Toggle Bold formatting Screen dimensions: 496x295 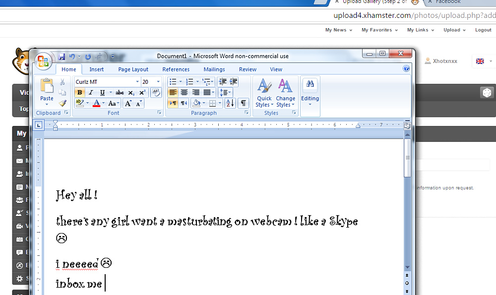(80, 93)
